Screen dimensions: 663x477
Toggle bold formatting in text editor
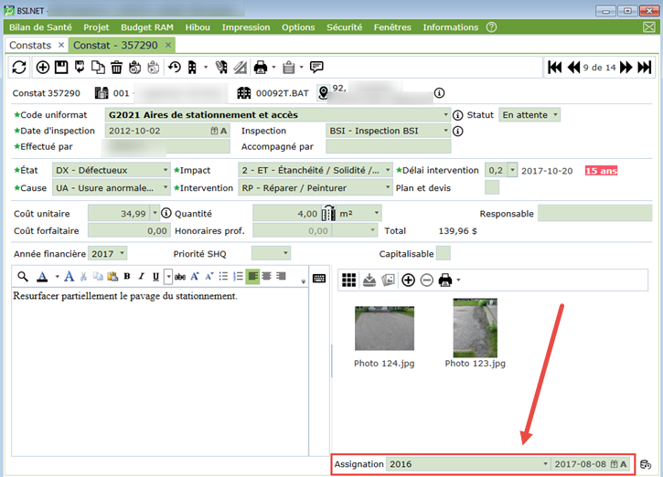pyautogui.click(x=127, y=277)
